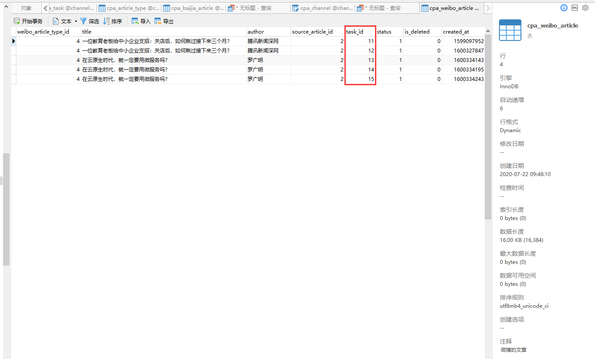Click the creation date 2020-07-22 09:48:10
The image size is (595, 359).
pos(525,174)
